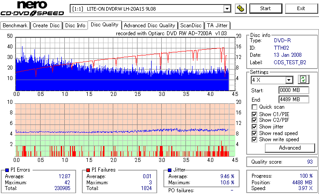Click PI Errors maximum value 42
This screenshot has width=319, height=194.
[x=67, y=183]
